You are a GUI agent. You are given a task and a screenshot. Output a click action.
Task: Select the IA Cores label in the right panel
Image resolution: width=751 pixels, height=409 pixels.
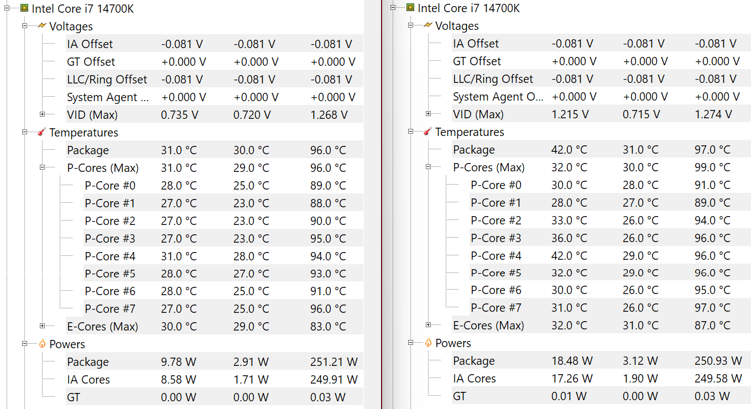click(474, 379)
